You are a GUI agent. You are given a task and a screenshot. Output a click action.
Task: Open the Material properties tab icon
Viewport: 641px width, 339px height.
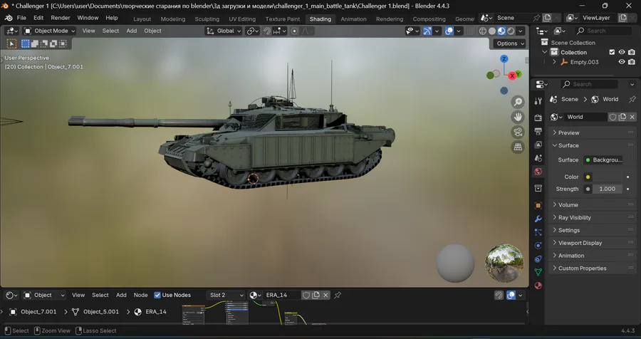click(x=538, y=285)
